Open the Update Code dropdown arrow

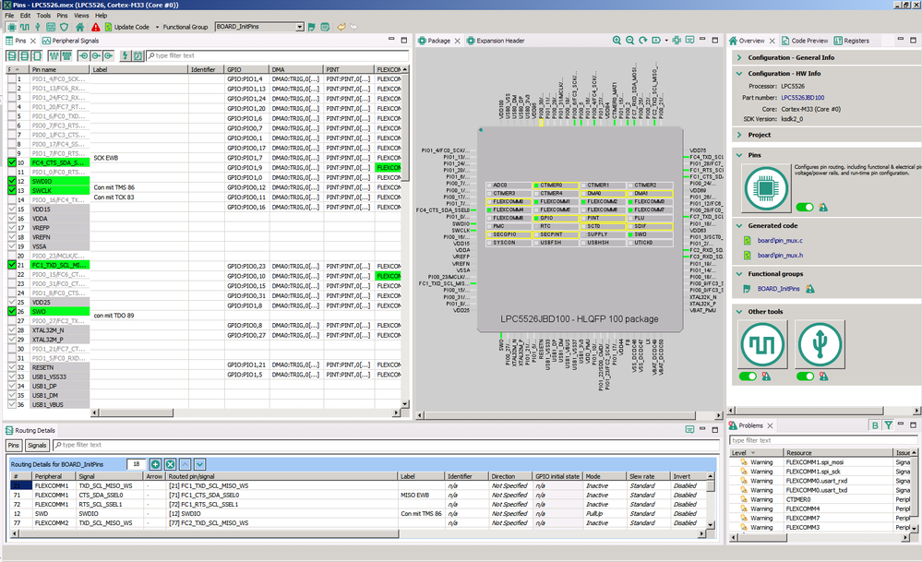pos(157,27)
